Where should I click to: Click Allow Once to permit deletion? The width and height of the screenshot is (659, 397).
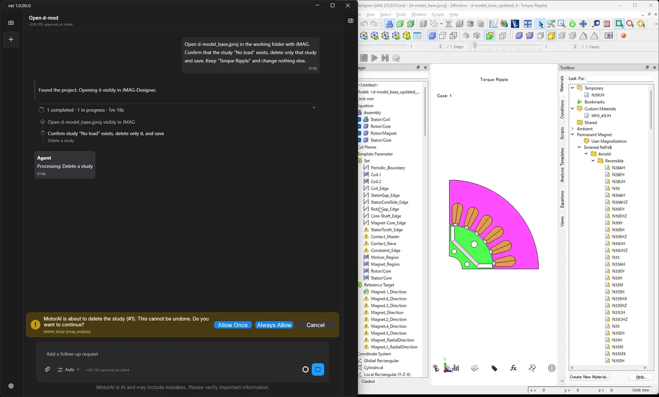232,325
